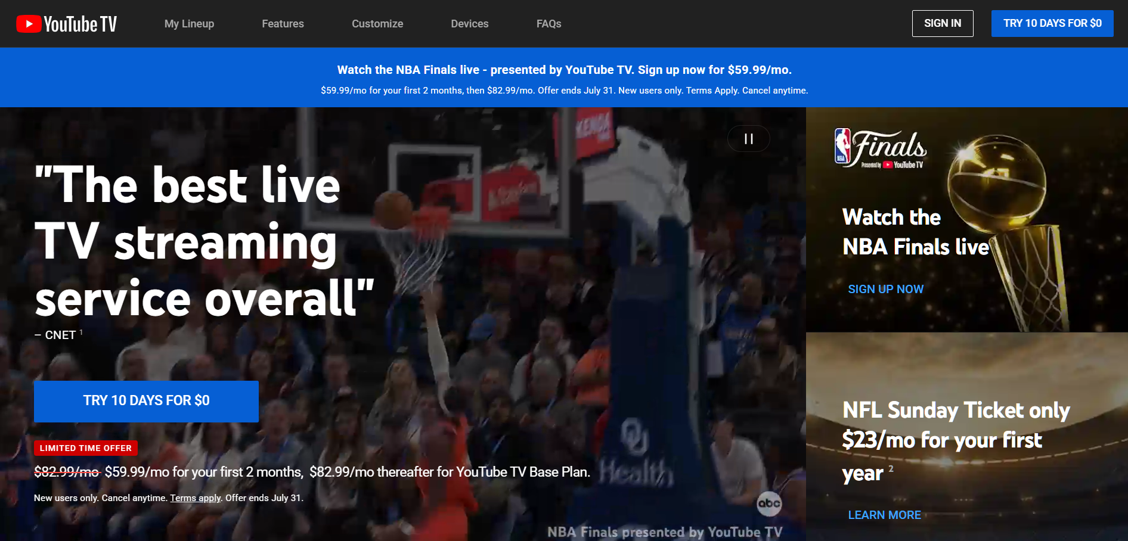This screenshot has height=541, width=1128.
Task: Click the NBA Finals banner headline text
Action: (564, 70)
